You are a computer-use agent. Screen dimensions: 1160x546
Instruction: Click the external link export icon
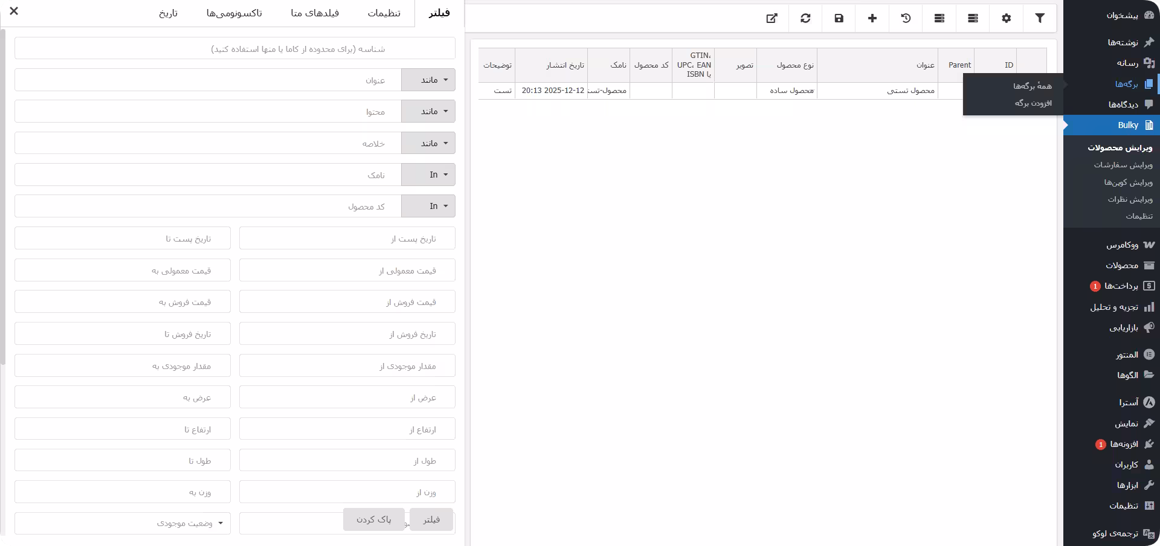(772, 18)
